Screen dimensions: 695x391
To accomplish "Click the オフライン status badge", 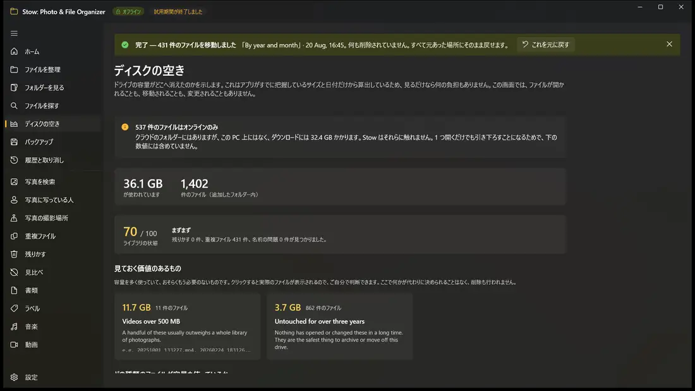I will (128, 12).
